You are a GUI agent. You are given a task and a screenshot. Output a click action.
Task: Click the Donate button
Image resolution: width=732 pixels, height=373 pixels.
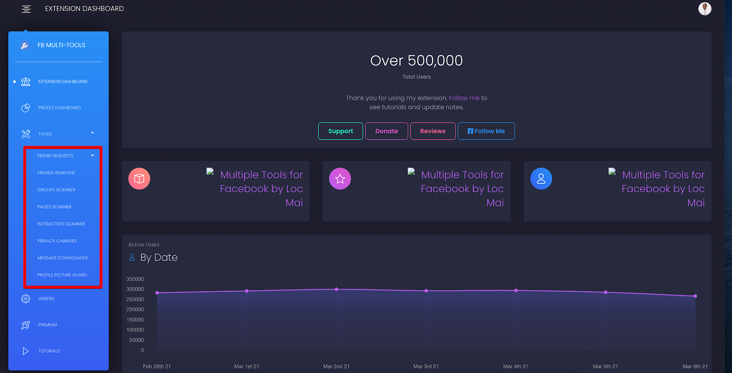(x=387, y=131)
